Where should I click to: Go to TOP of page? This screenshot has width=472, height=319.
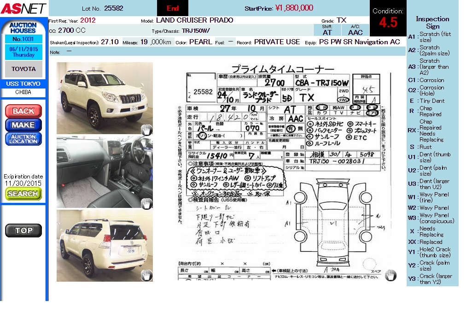(x=23, y=230)
